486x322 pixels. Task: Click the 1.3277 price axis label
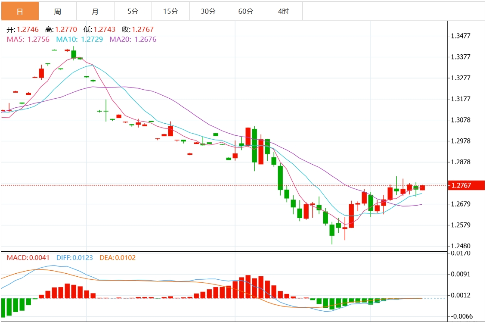point(461,78)
